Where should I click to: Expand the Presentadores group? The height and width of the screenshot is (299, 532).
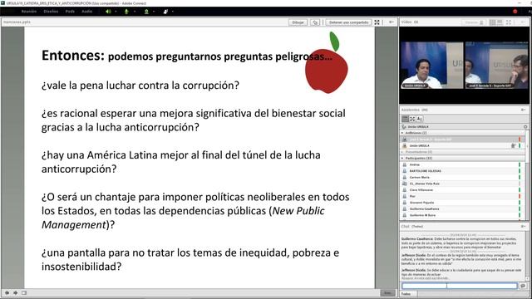(x=402, y=152)
